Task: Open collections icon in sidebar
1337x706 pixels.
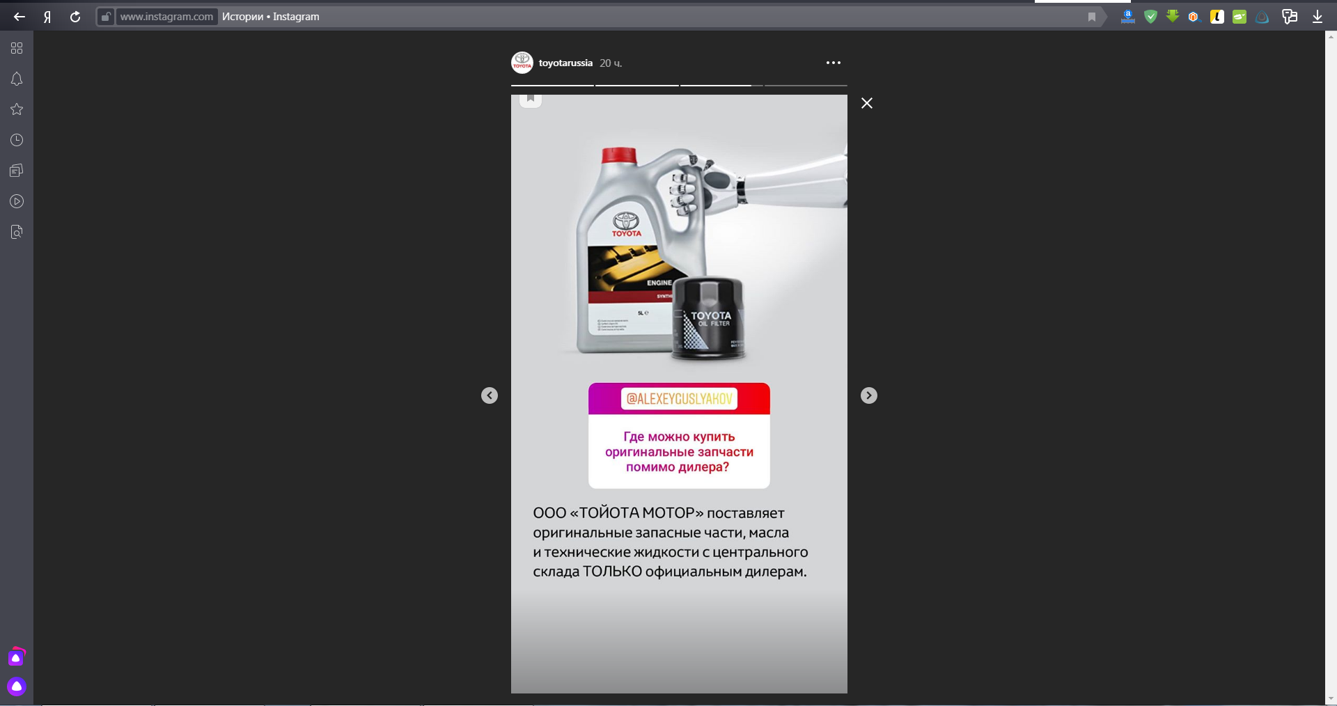Action: 17,171
